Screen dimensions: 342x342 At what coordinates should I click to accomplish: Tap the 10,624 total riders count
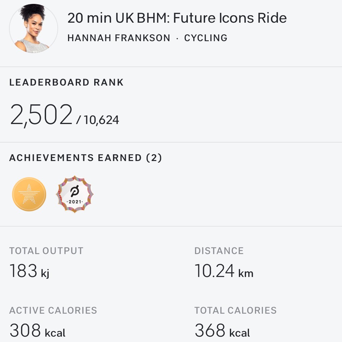coord(101,120)
